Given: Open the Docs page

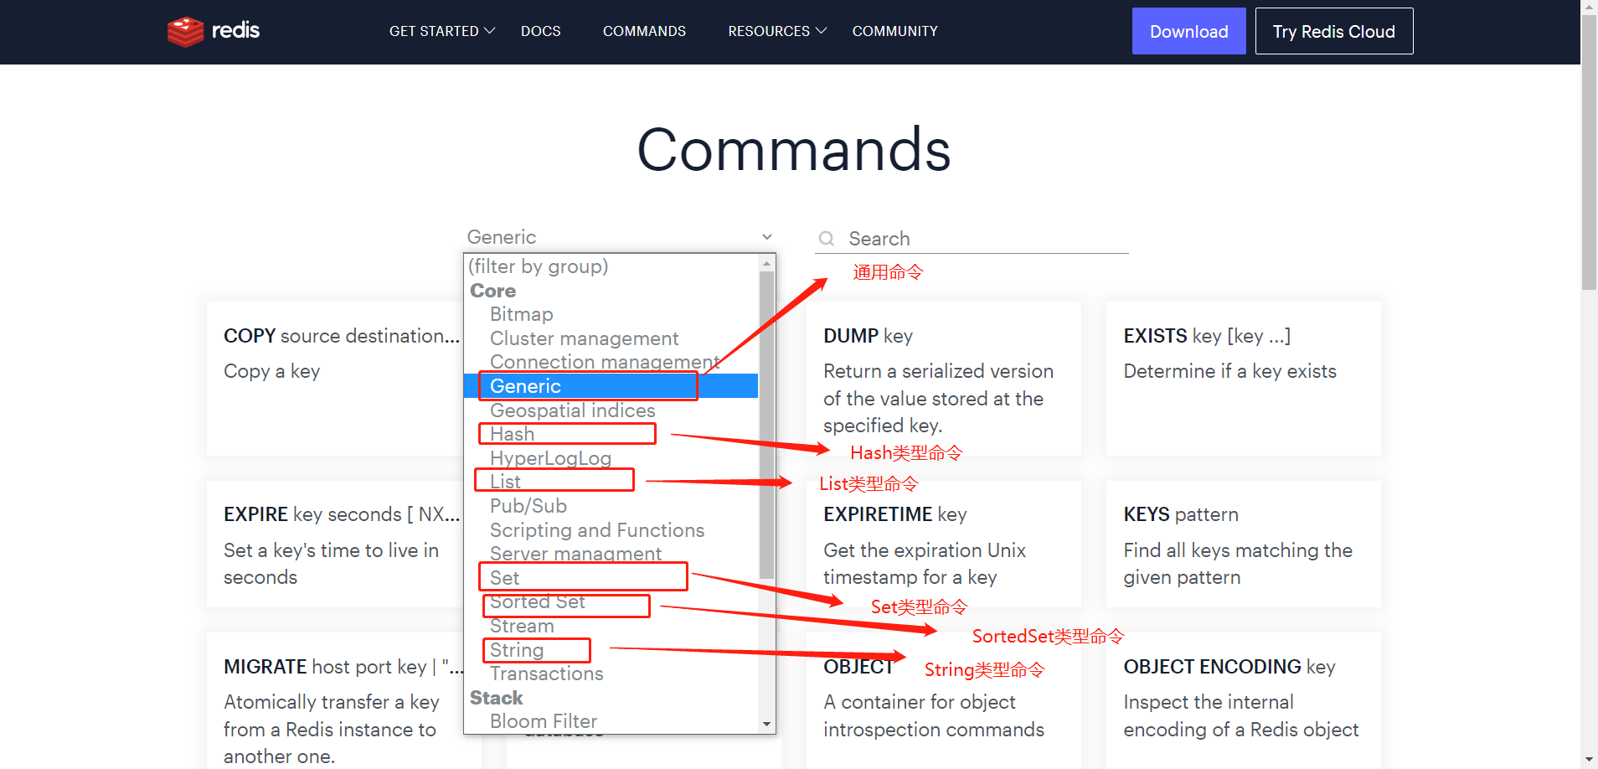Looking at the screenshot, I should tap(541, 31).
